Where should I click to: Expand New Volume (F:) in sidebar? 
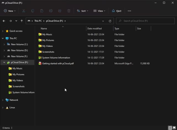4,56
